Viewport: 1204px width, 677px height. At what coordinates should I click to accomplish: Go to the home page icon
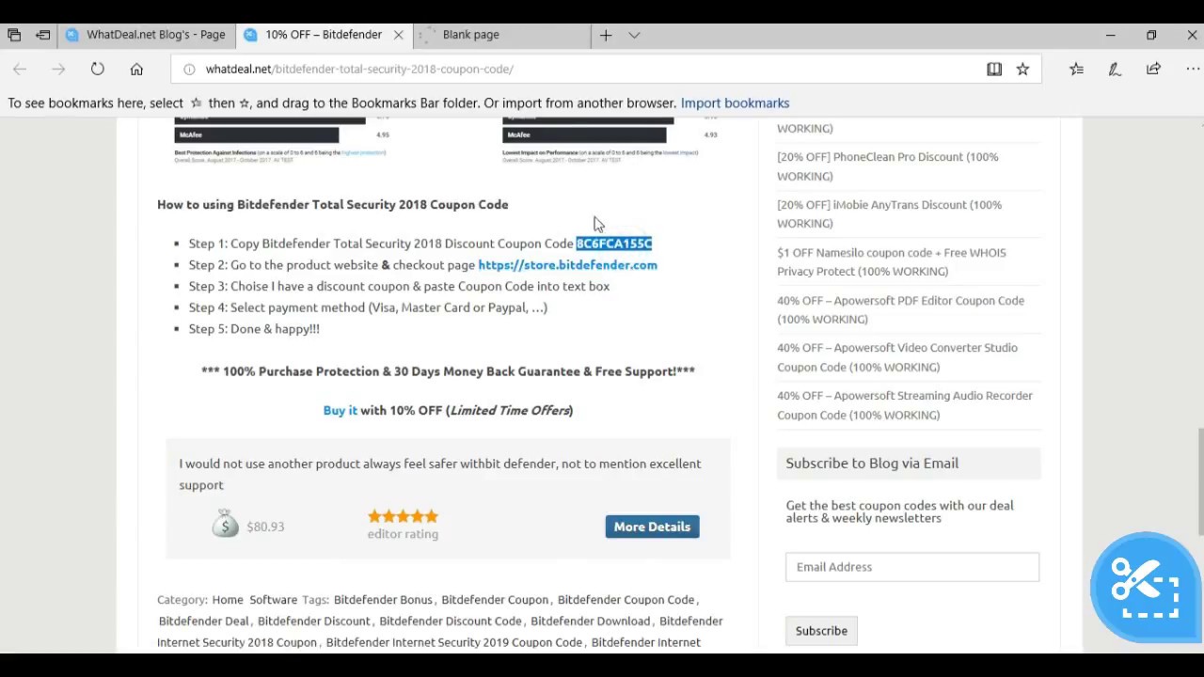pyautogui.click(x=136, y=69)
